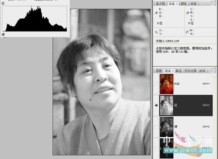Click the 绿 green channel thumbnail

point(167,127)
